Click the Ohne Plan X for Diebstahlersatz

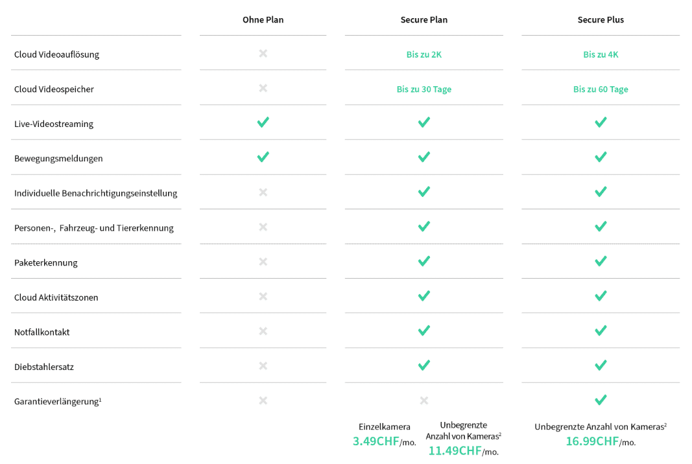click(263, 365)
